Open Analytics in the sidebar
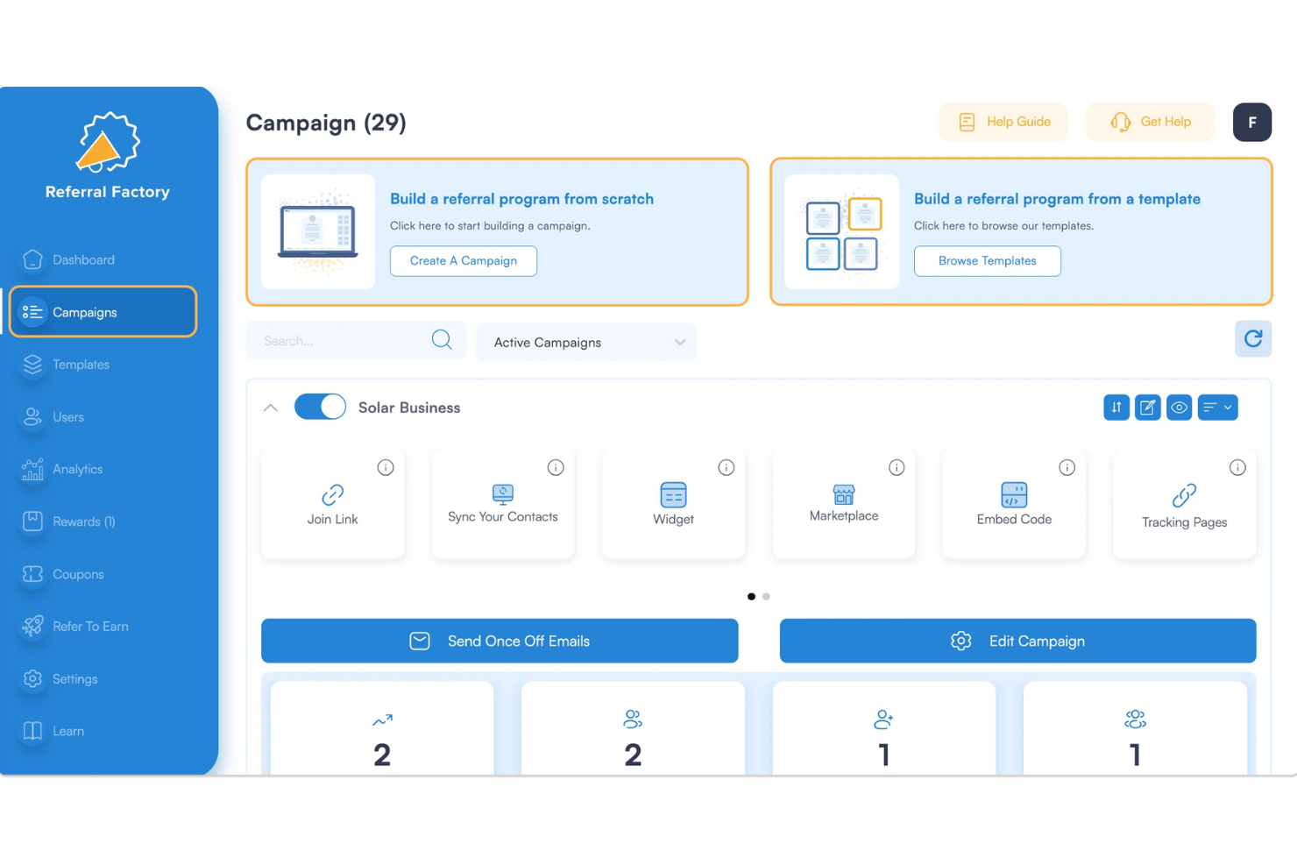 77,470
